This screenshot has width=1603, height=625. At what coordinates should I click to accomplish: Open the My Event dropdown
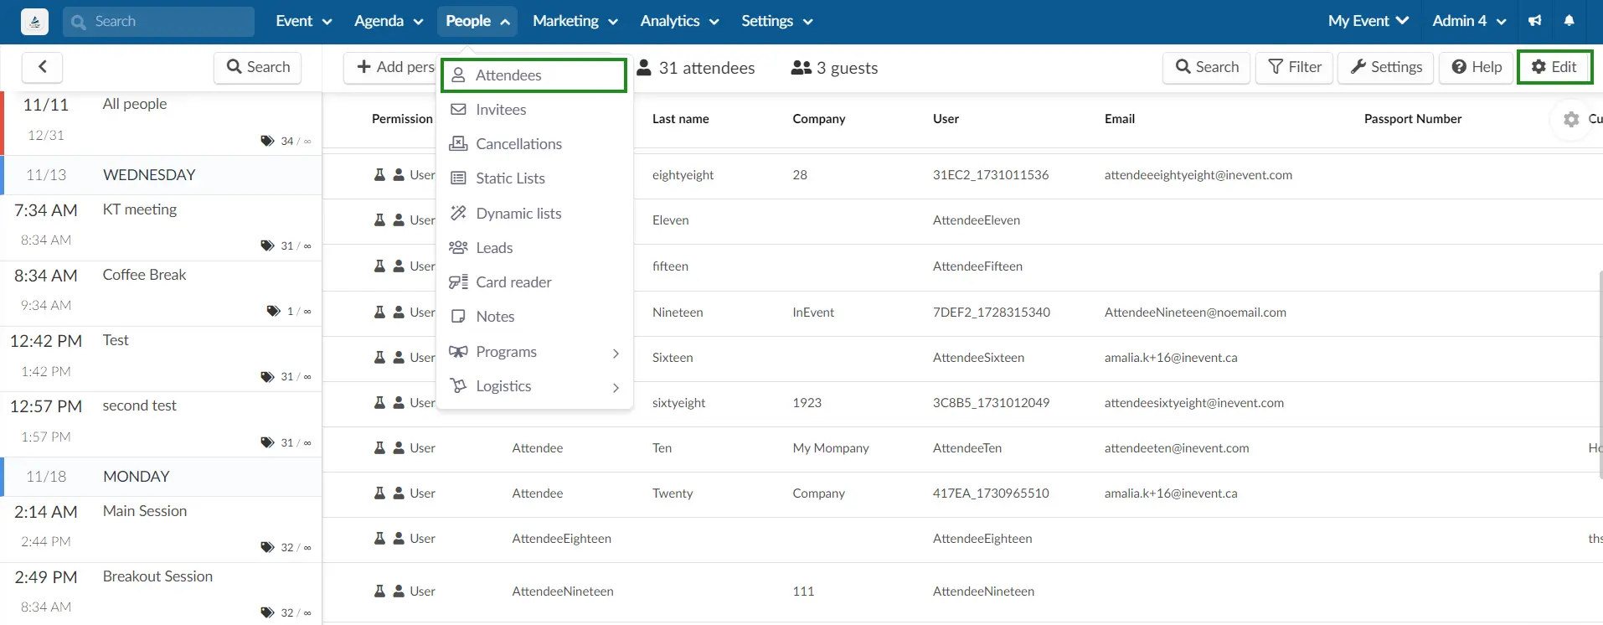pos(1368,21)
